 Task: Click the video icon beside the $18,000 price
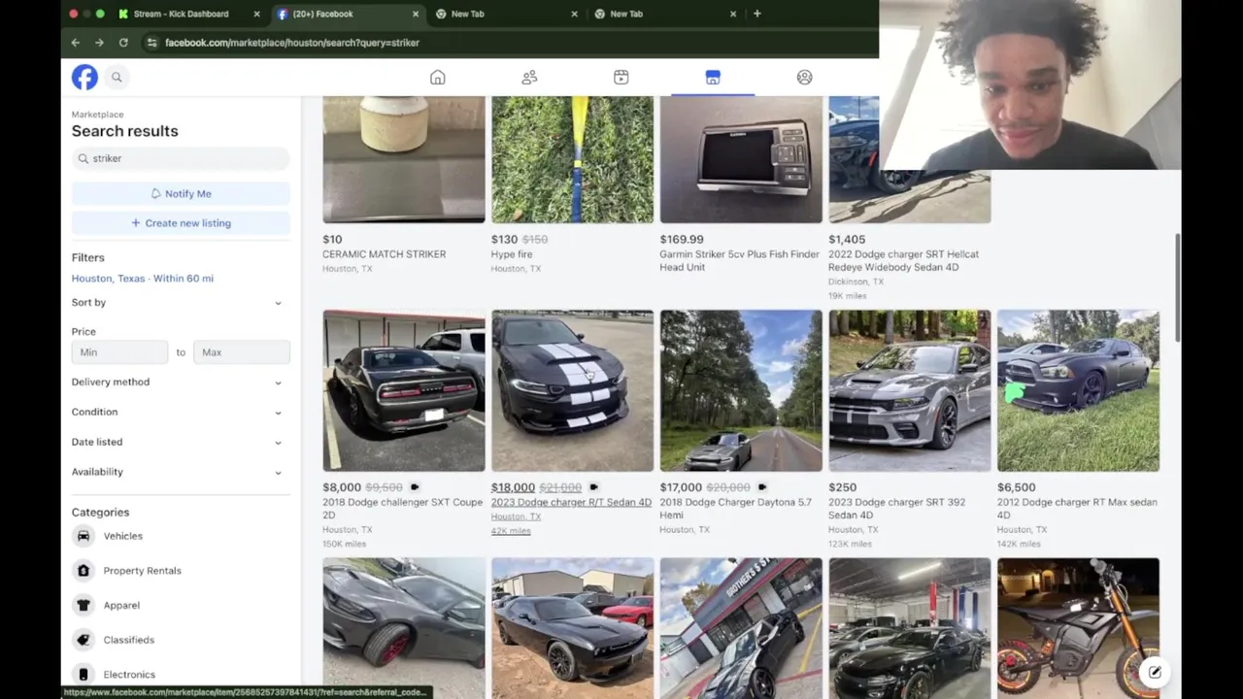coord(593,487)
